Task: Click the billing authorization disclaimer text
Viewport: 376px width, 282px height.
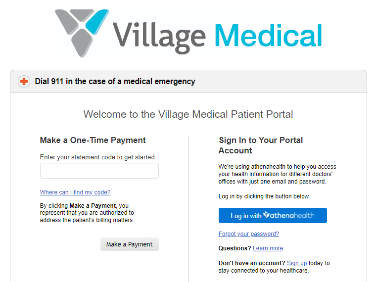Action: [87, 213]
